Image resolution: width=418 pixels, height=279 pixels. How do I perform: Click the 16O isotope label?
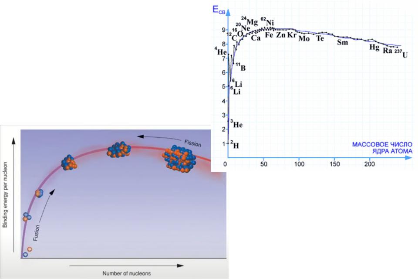point(238,34)
